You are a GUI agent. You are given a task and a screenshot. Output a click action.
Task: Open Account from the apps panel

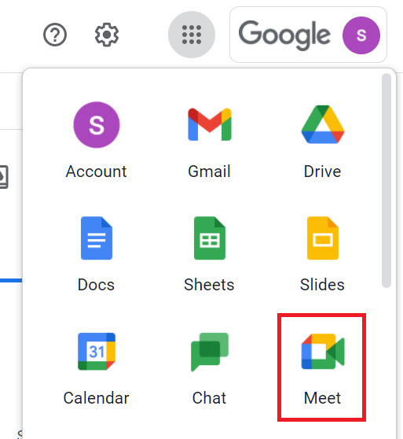(97, 140)
